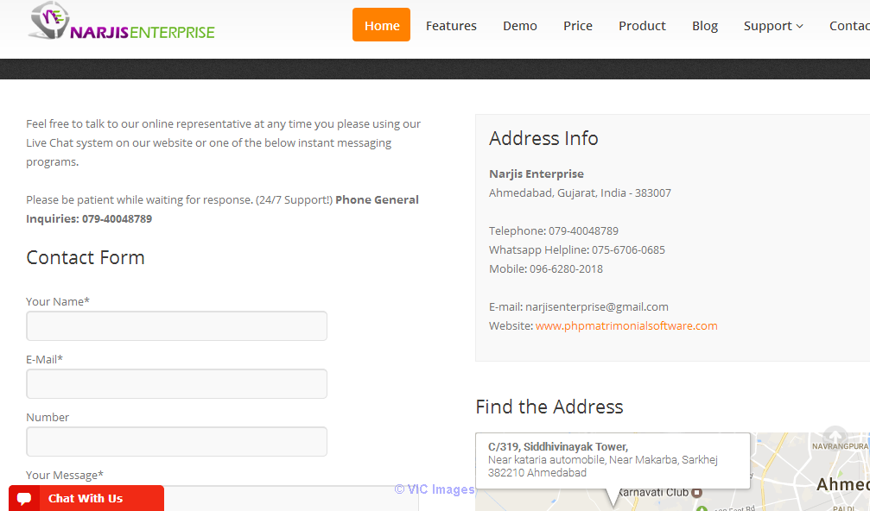Open the Home menu item
Screen dimensions: 870x511
click(381, 25)
